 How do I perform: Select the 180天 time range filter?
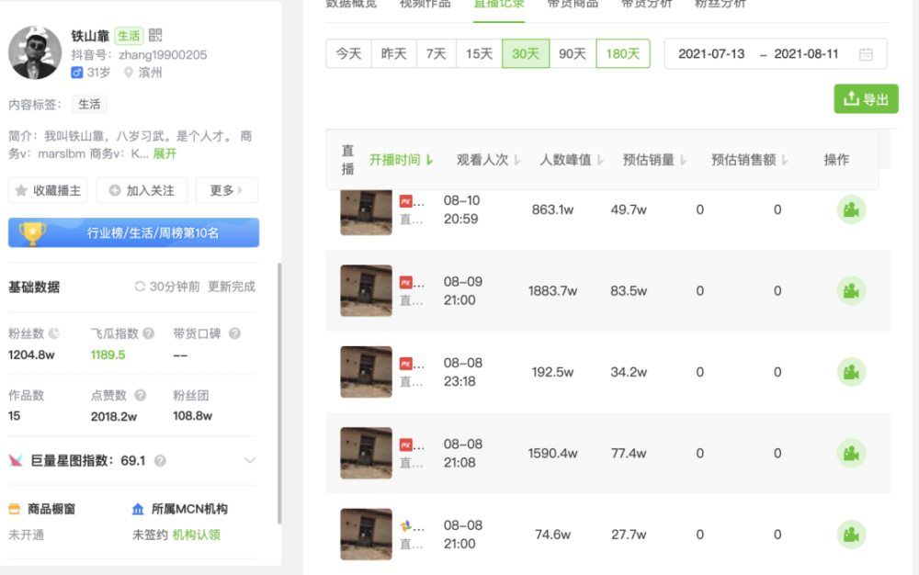click(x=623, y=53)
